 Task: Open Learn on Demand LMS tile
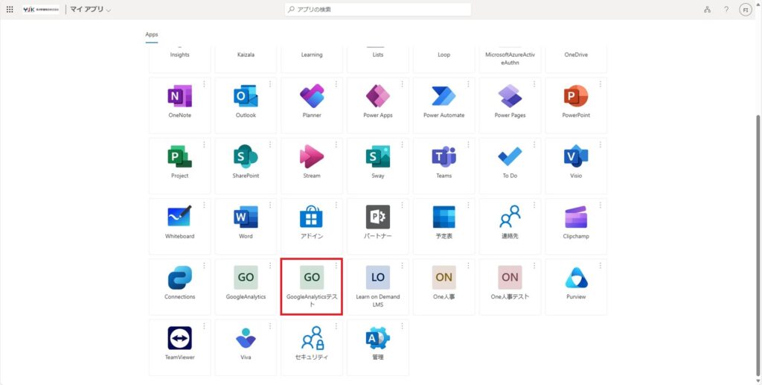pos(378,287)
